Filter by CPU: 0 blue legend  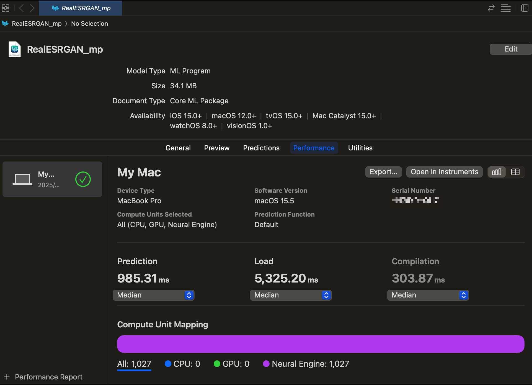tap(182, 364)
